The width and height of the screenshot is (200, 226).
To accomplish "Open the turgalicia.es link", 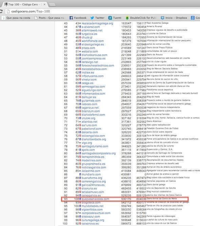I will point(89,34).
